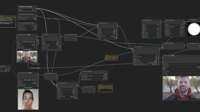200x112 pixels.
Task: Collapse the LivePortrait Process node dot
Action: 133,47
